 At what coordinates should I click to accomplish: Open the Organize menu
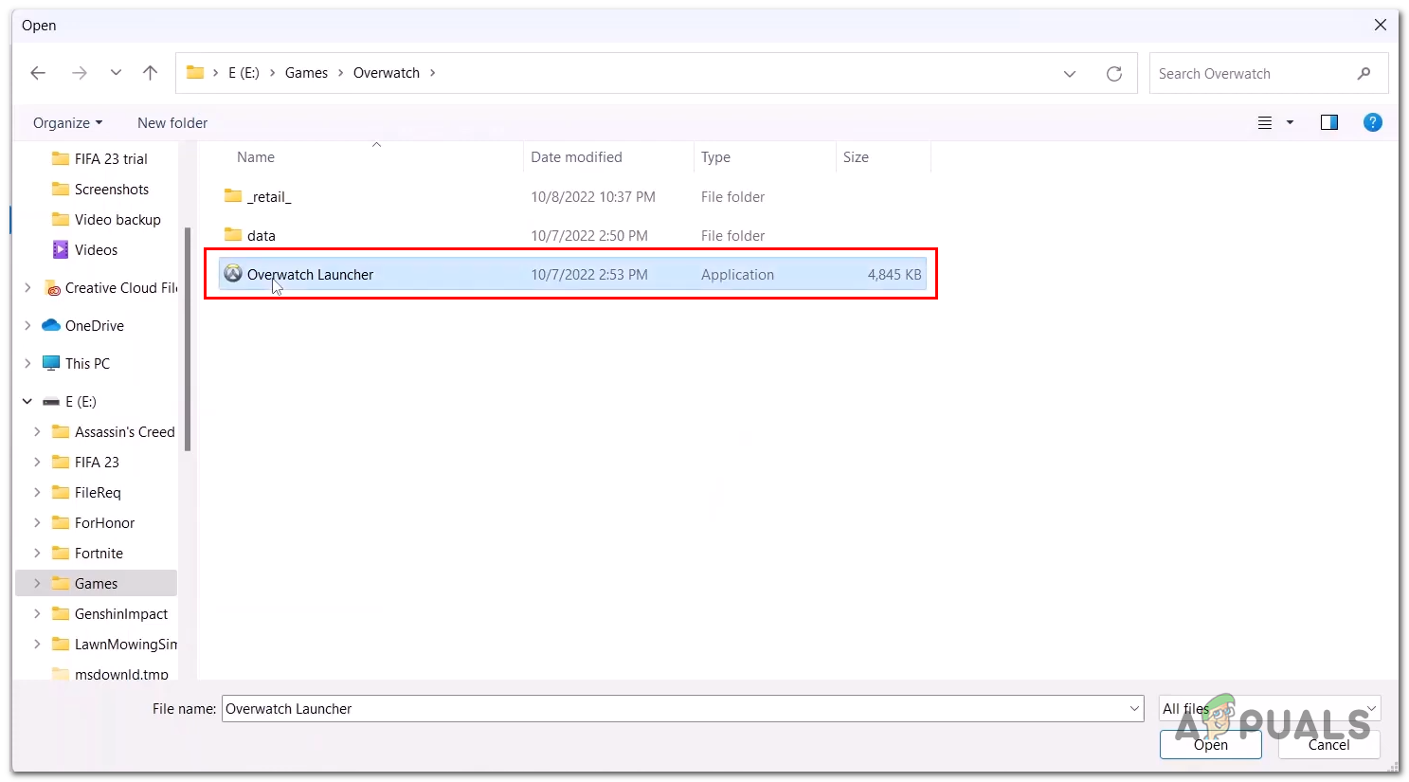coord(66,122)
